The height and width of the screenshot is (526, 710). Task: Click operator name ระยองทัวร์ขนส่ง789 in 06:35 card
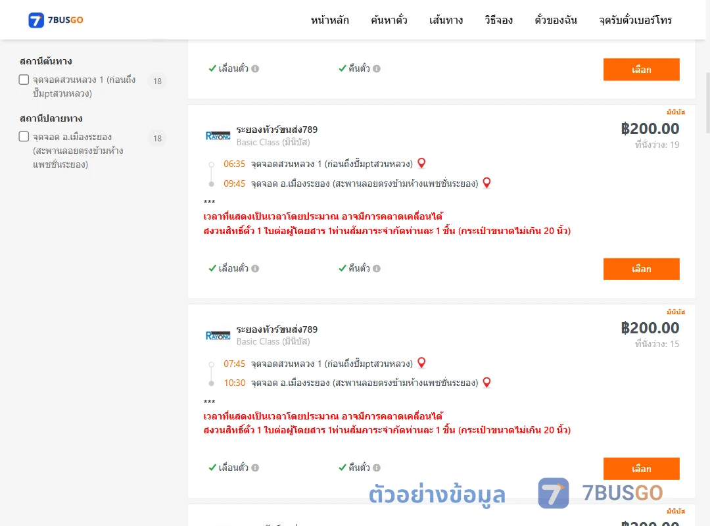tap(277, 130)
